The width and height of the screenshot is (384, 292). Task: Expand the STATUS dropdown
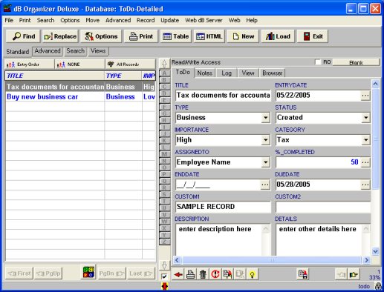[365, 118]
